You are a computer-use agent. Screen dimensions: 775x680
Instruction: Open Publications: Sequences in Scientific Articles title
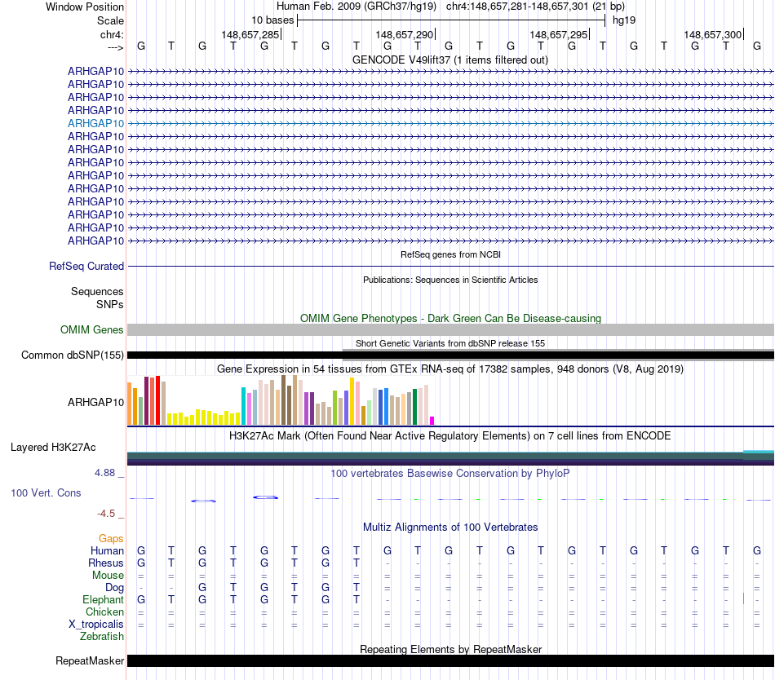click(x=450, y=280)
